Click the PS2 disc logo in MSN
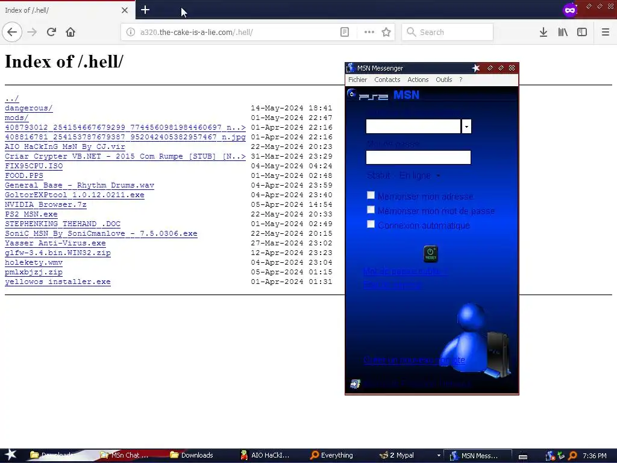 pos(352,93)
